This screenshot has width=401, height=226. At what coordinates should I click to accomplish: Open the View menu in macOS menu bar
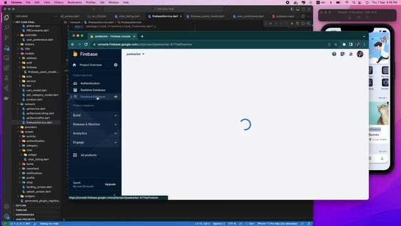[47, 3]
